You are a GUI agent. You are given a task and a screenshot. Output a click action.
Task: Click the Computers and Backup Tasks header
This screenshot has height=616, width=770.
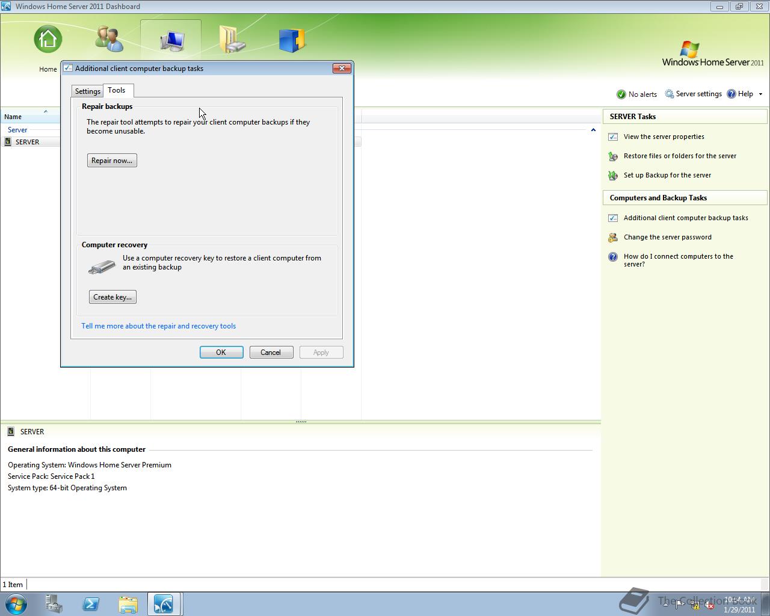(685, 198)
